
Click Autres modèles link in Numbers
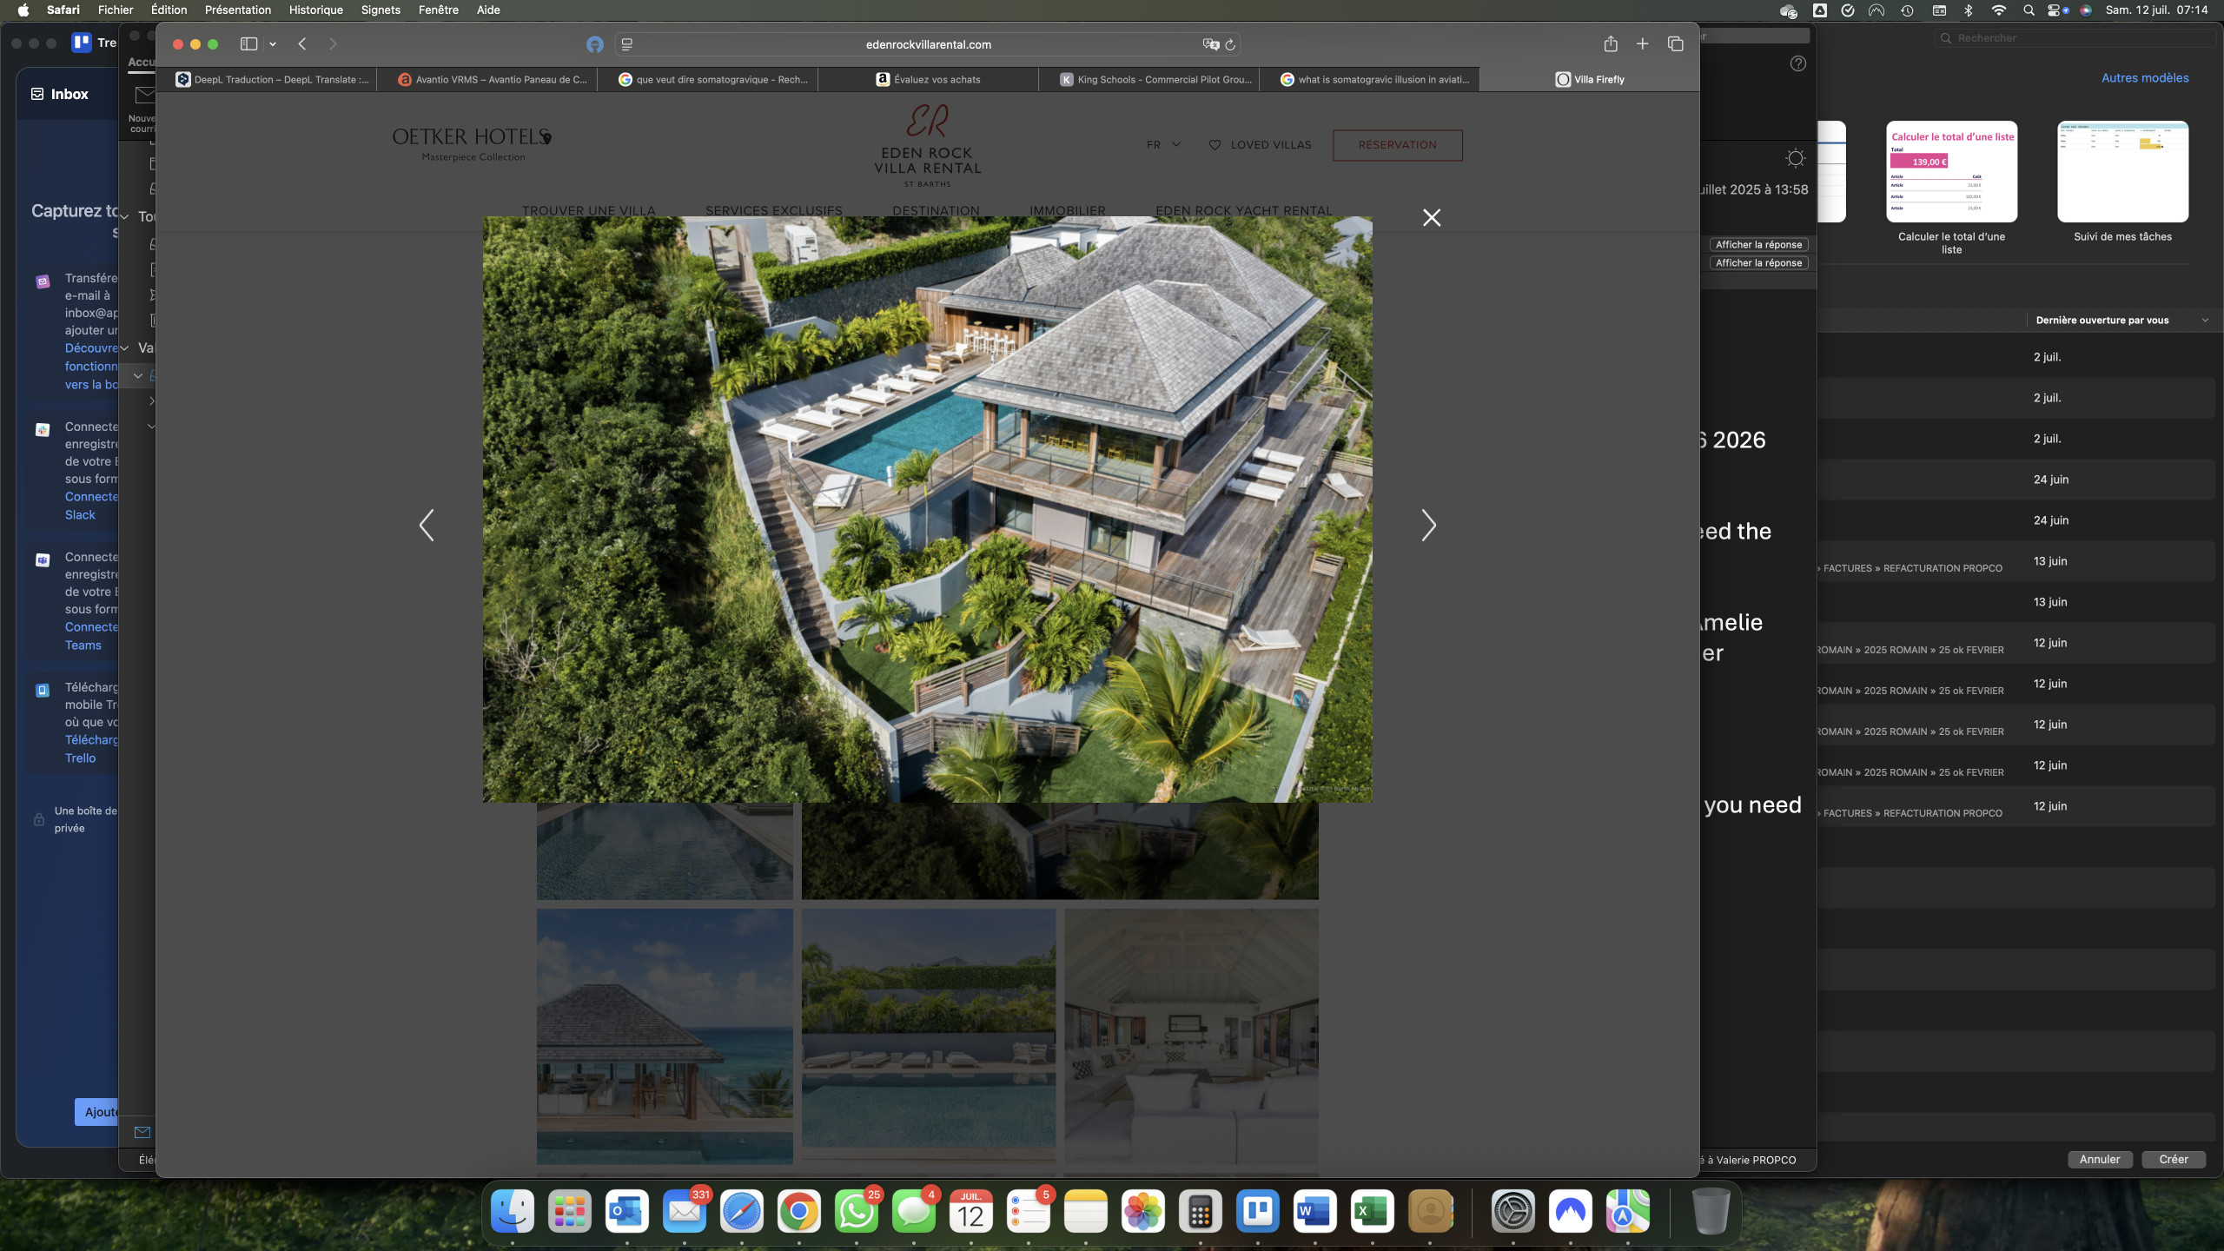(2145, 78)
